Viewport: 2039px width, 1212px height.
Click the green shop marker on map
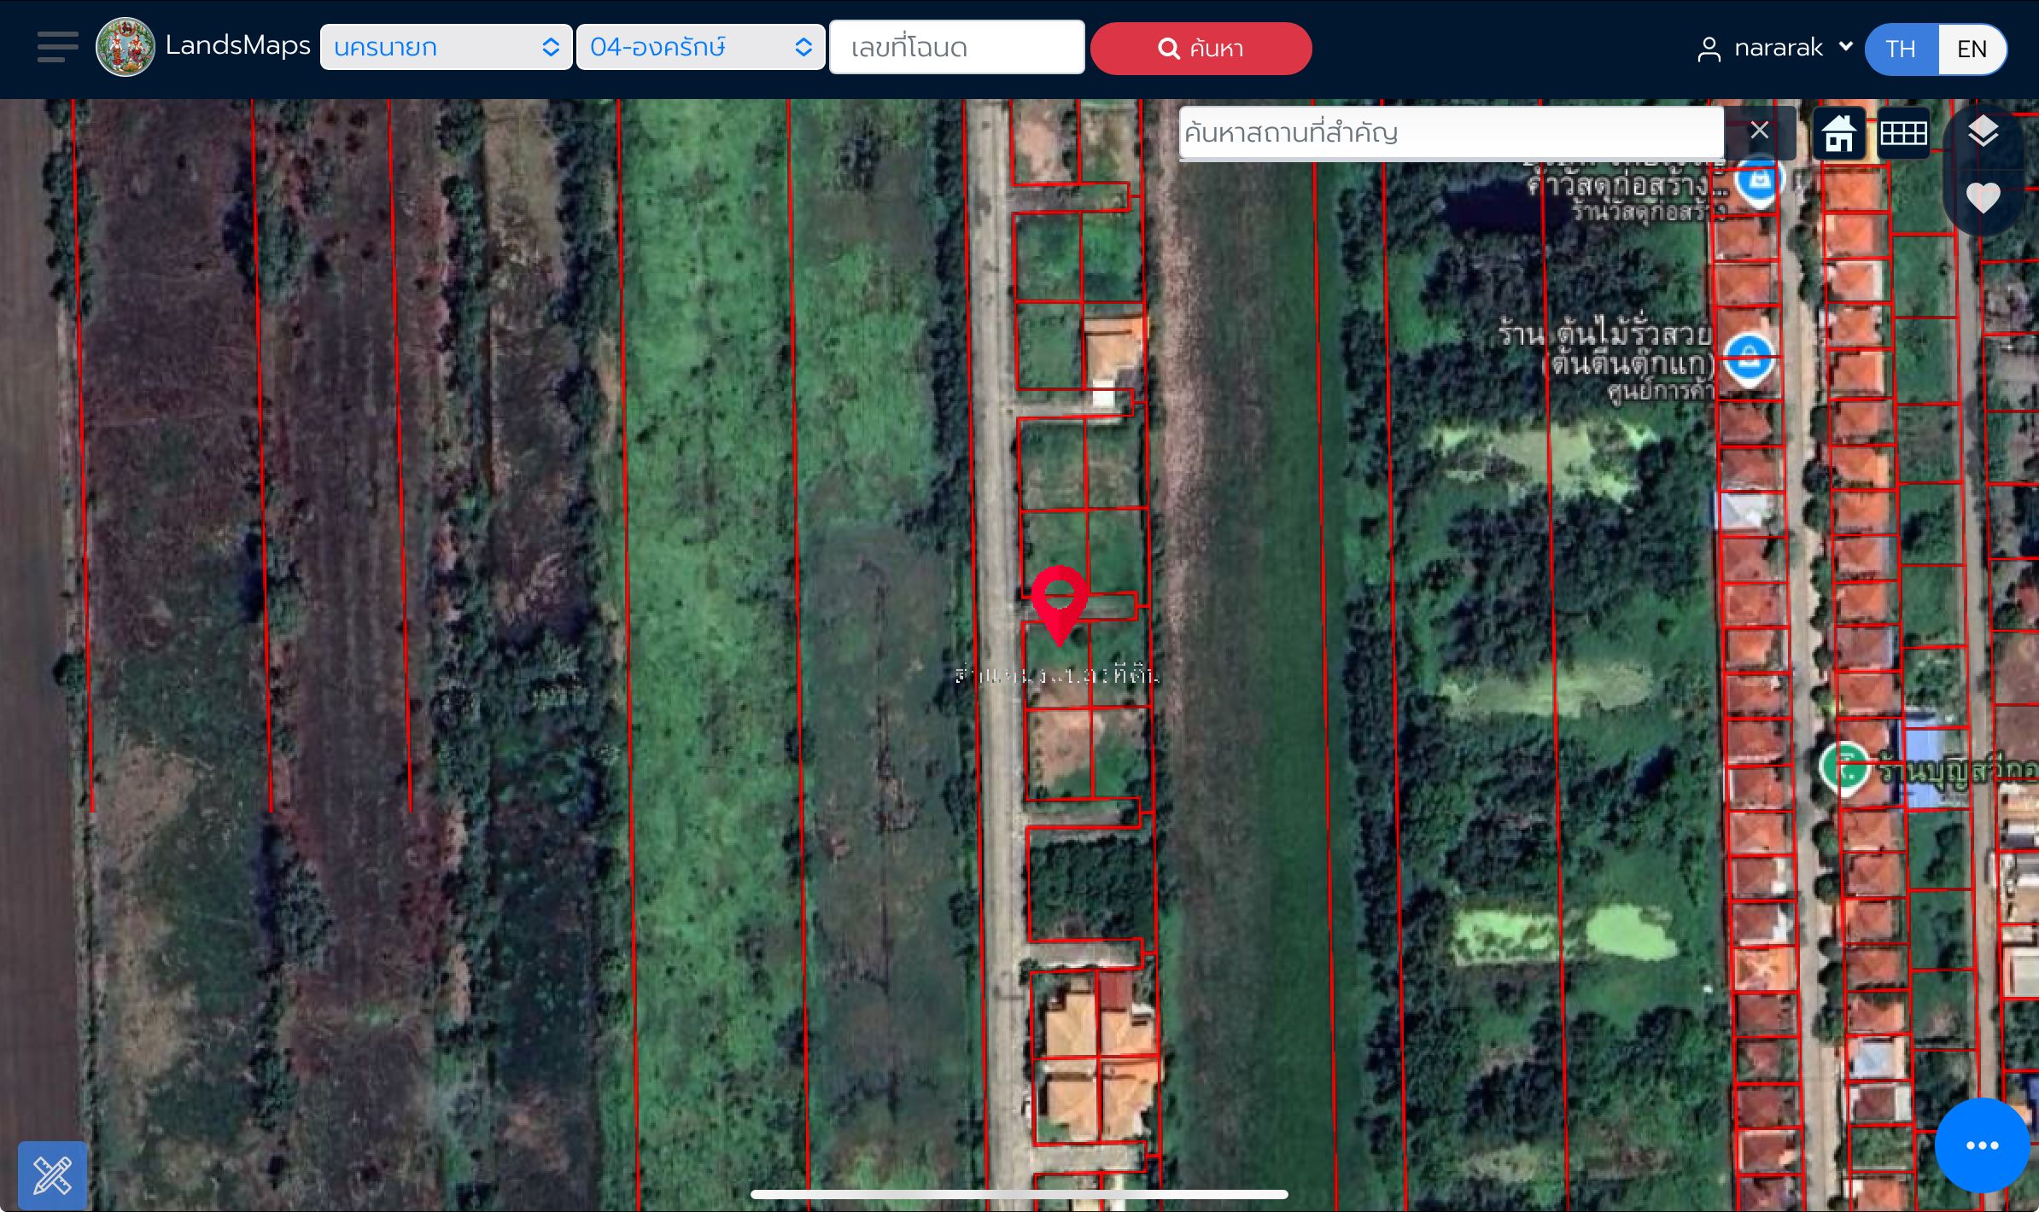click(x=1844, y=769)
